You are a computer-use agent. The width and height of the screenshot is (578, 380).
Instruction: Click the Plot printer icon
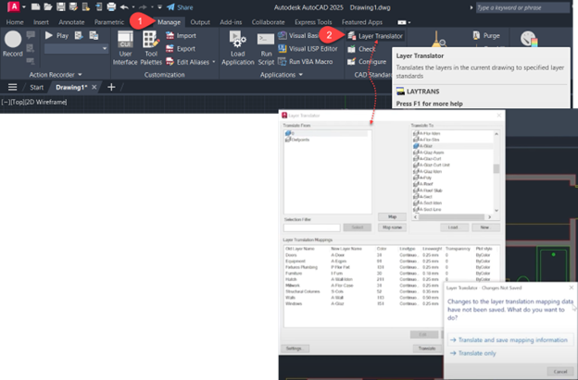[111, 7]
